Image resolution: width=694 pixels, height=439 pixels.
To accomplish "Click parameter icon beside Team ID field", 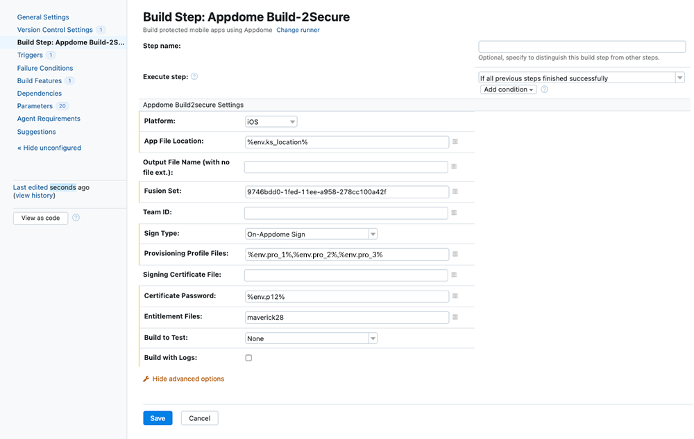I will click(x=454, y=213).
